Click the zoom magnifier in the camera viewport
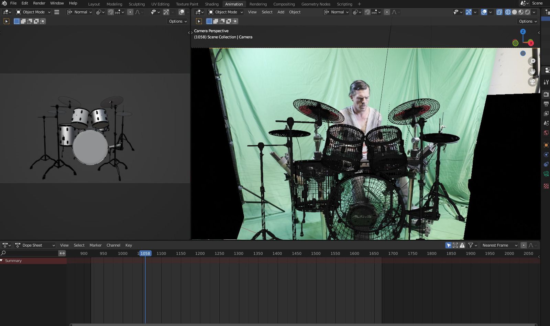Screen dimensions: 550x326 (x=532, y=61)
